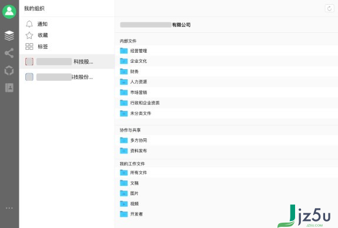The image size is (338, 228).
Task: Click the grid icon beside 标签
Action: click(29, 46)
